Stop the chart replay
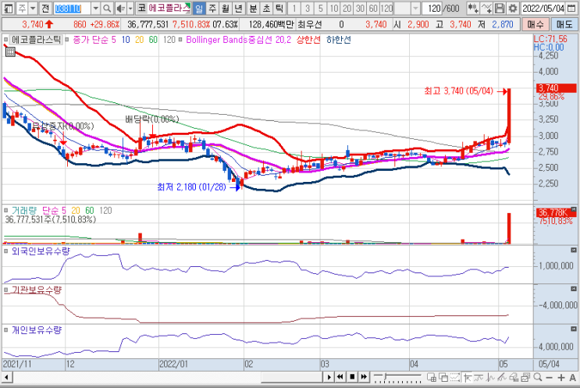 point(352,377)
